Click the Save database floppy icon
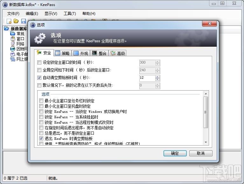The height and width of the screenshot is (184, 244). [23, 21]
